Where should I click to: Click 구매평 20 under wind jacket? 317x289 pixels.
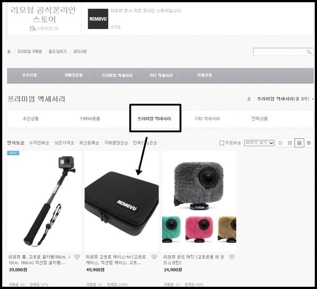click(x=172, y=285)
